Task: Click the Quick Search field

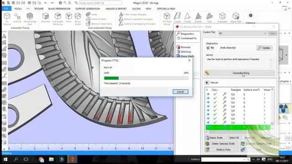Action: (x=100, y=3)
